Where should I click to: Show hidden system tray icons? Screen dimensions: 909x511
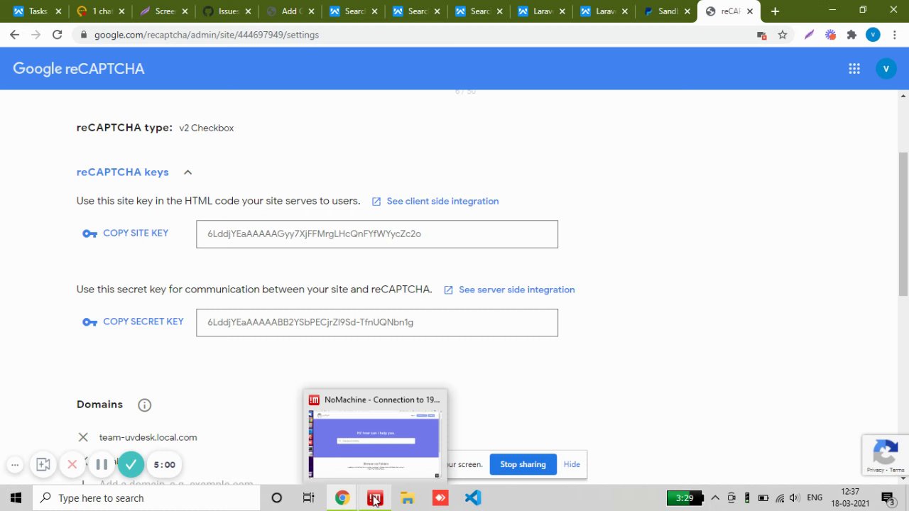point(715,498)
